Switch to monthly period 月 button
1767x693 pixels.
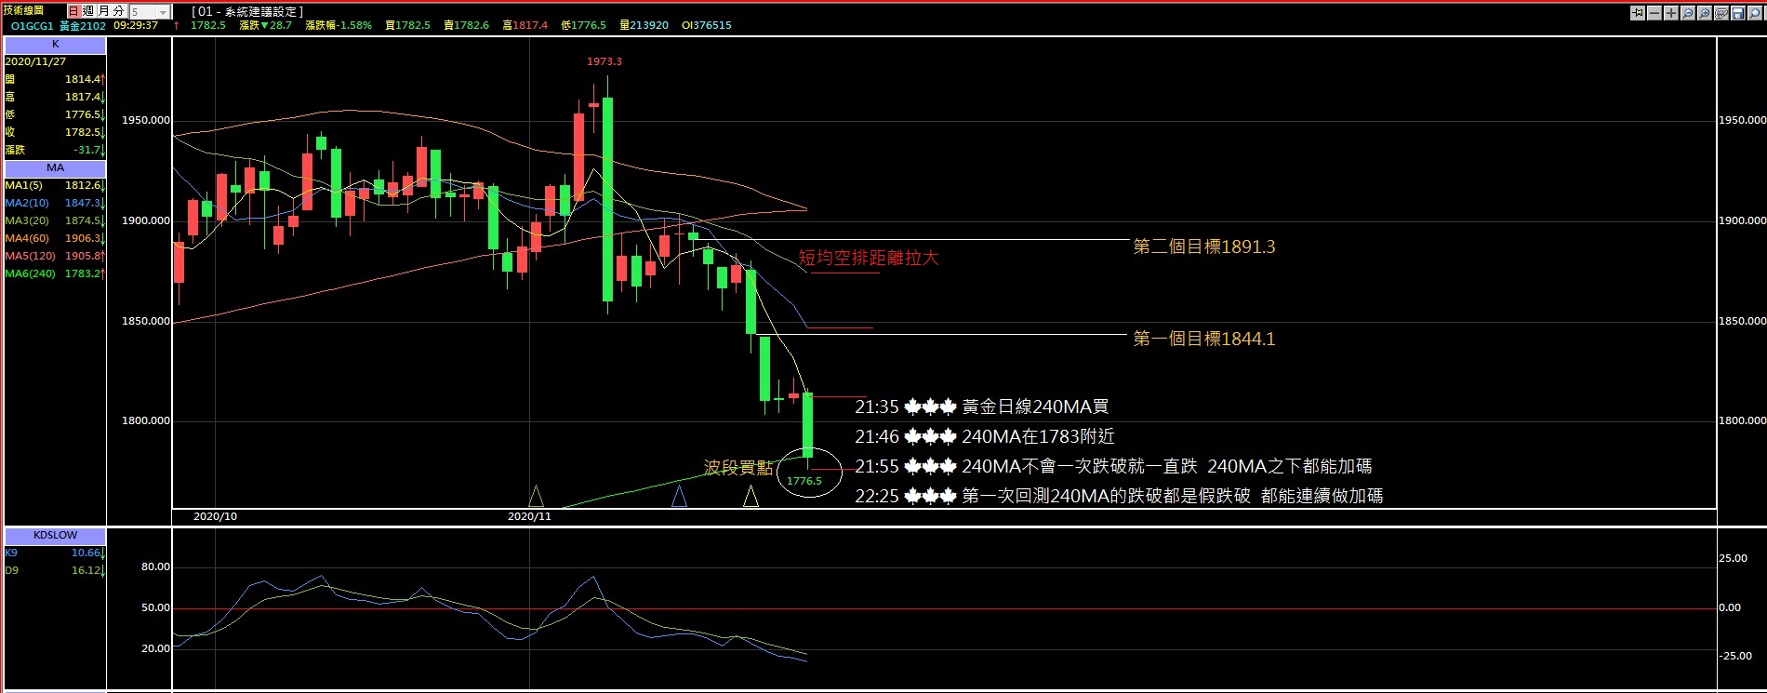(x=103, y=11)
